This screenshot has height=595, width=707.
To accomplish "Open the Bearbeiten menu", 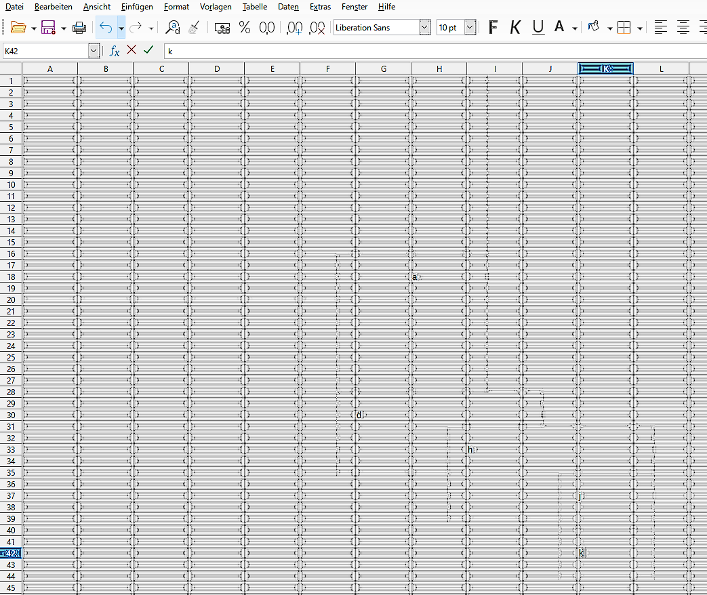I will coord(53,7).
